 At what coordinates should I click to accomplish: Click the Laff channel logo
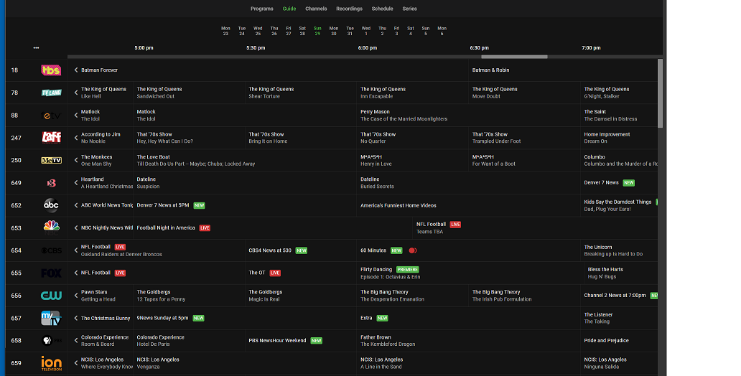click(51, 138)
